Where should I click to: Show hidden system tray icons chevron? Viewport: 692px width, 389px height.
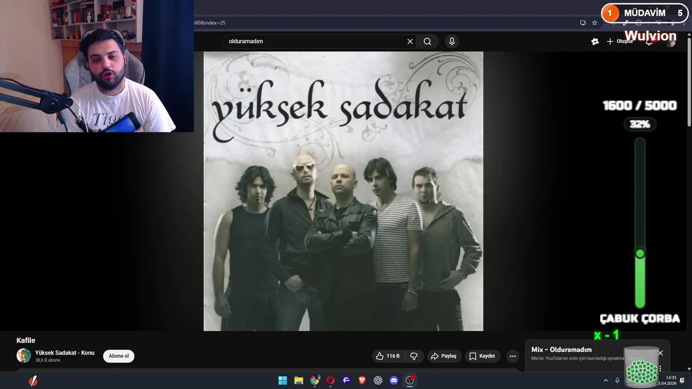[605, 380]
